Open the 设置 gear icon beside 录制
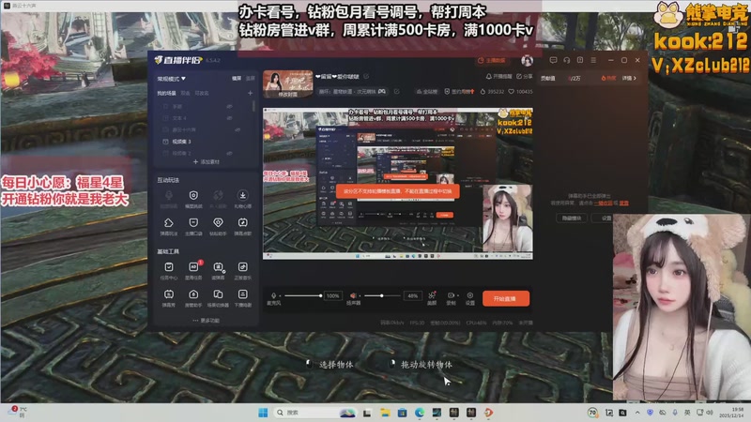This screenshot has height=422, width=751. [x=470, y=295]
